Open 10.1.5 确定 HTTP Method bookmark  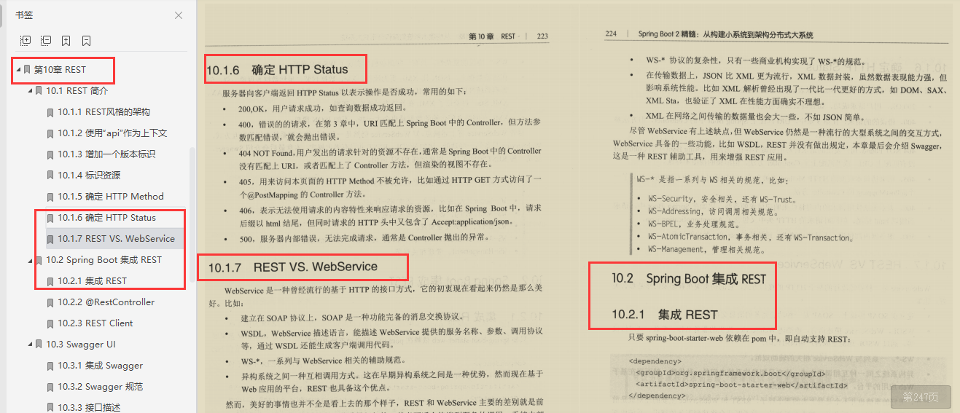(x=111, y=197)
